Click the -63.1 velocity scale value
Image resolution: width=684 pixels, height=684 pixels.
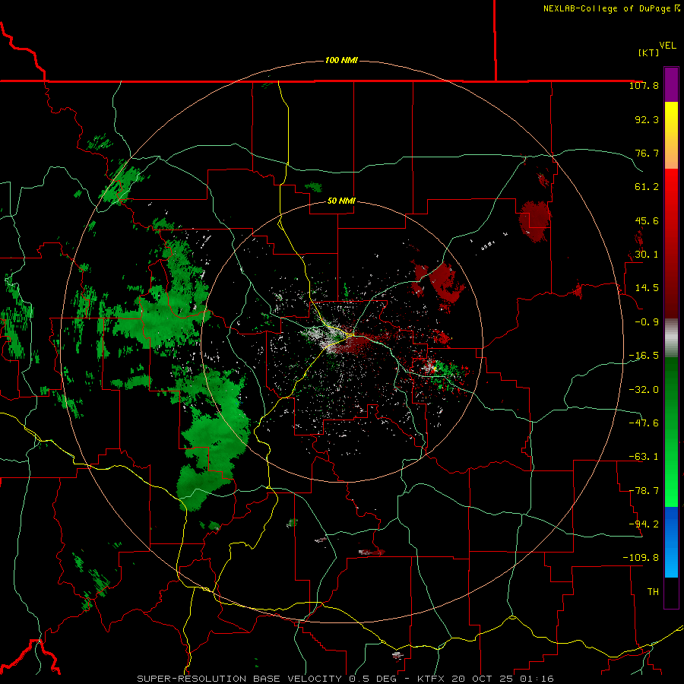click(644, 457)
